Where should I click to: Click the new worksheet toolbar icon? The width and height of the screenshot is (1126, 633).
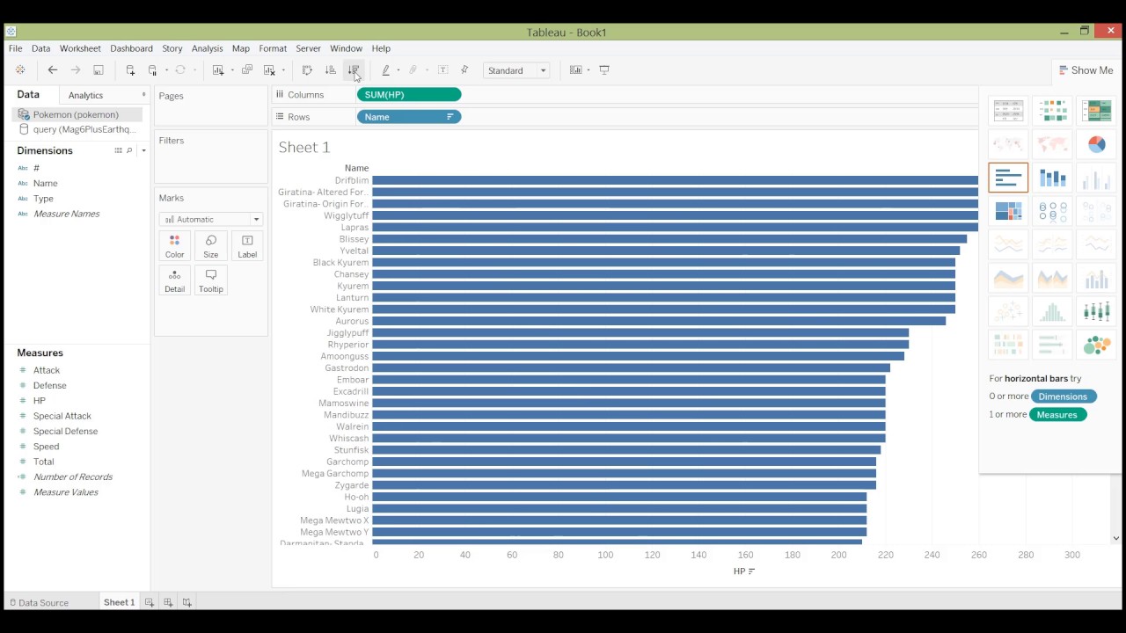coord(217,70)
